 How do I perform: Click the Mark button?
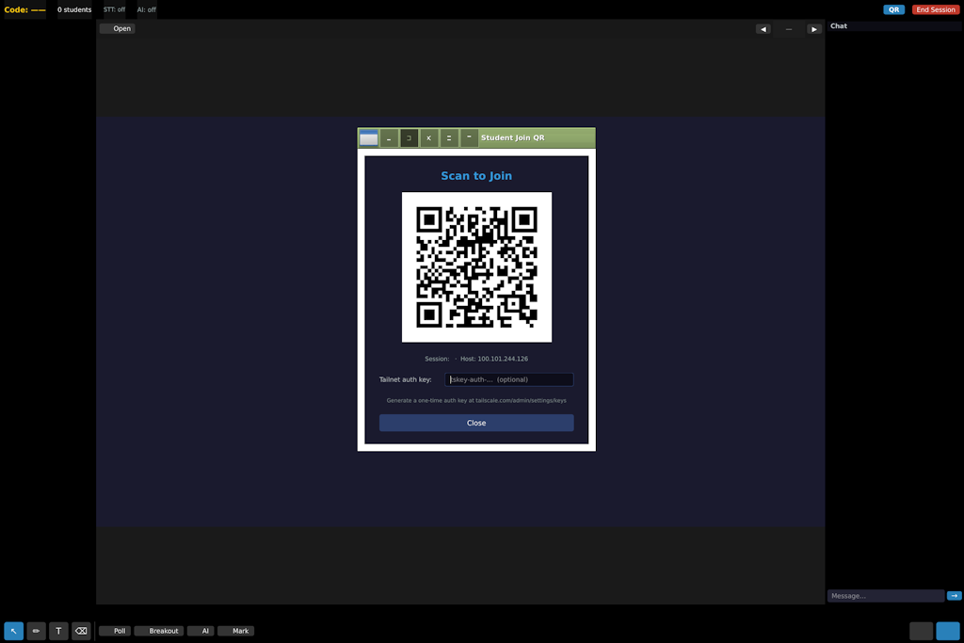coord(236,631)
